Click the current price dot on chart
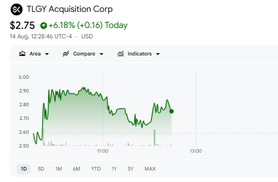The width and height of the screenshot is (278, 182). tap(171, 111)
